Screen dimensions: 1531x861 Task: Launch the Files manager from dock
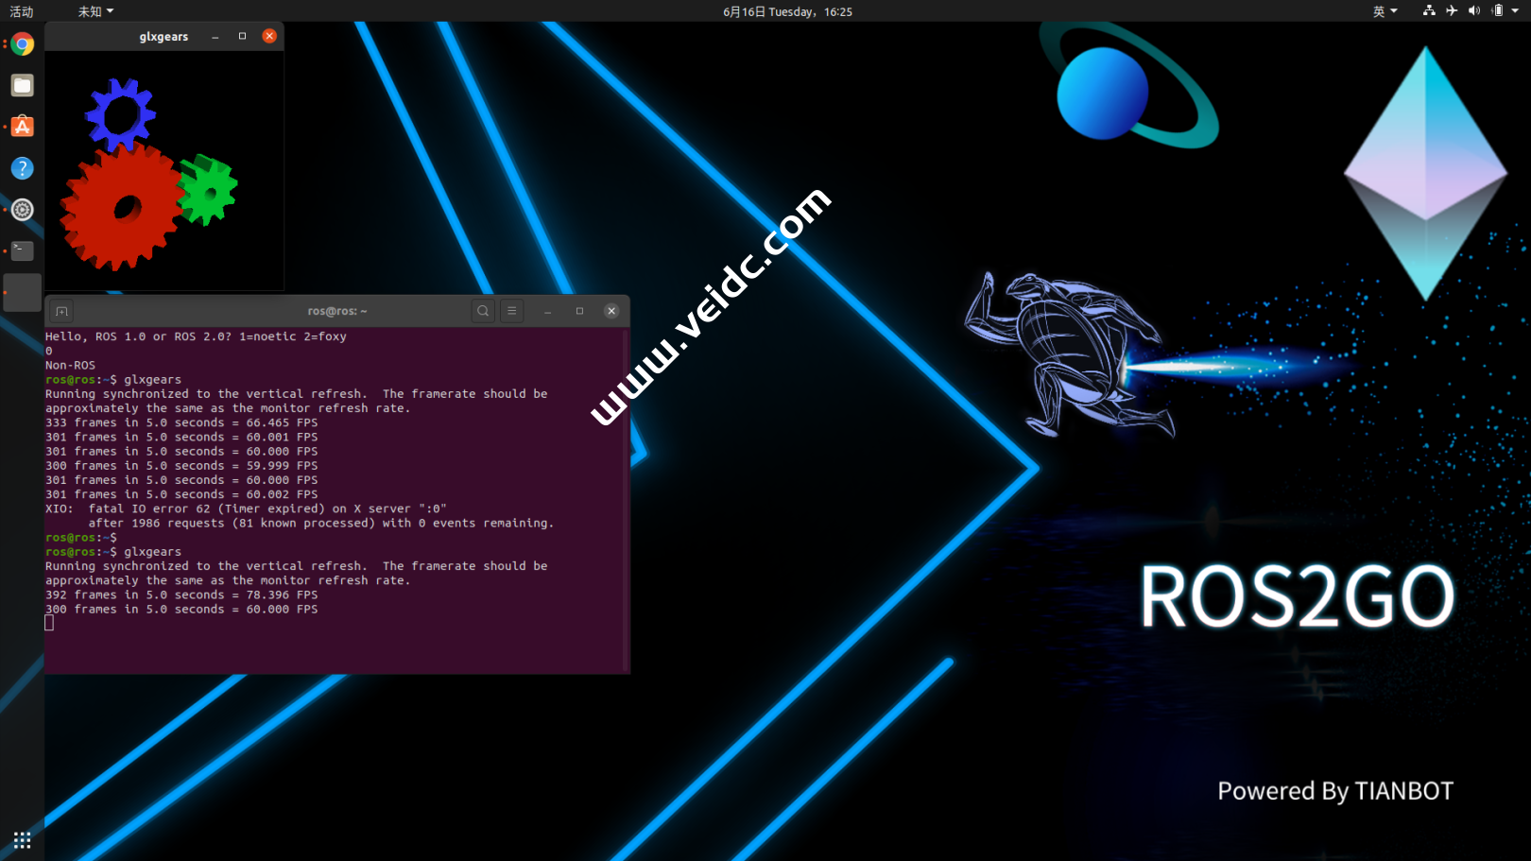23,86
